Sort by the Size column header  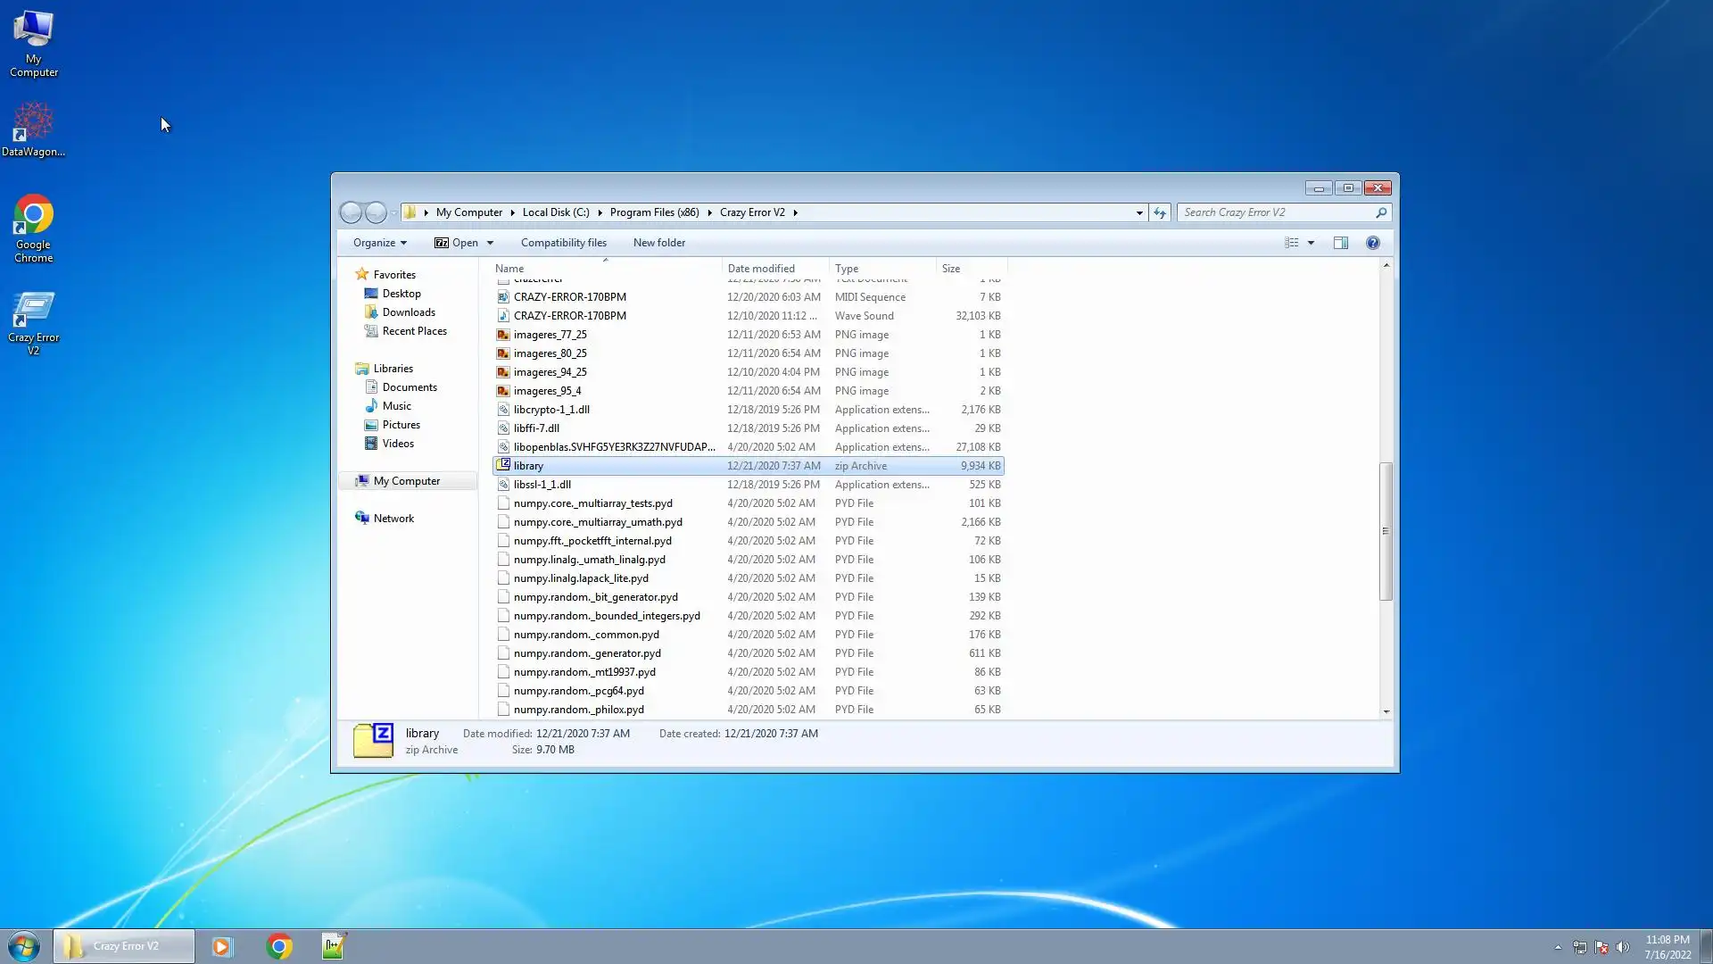click(x=951, y=269)
